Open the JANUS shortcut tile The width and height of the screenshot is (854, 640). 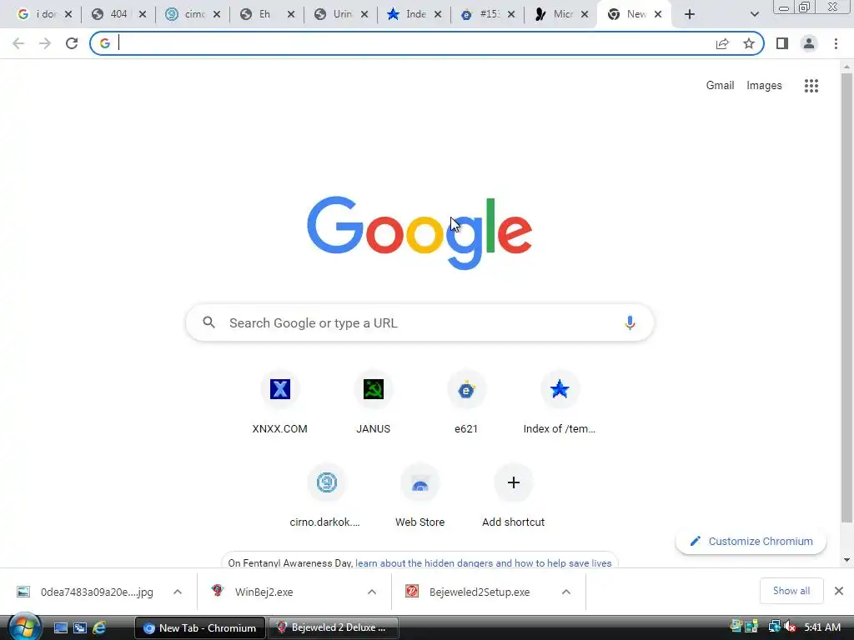click(x=373, y=402)
